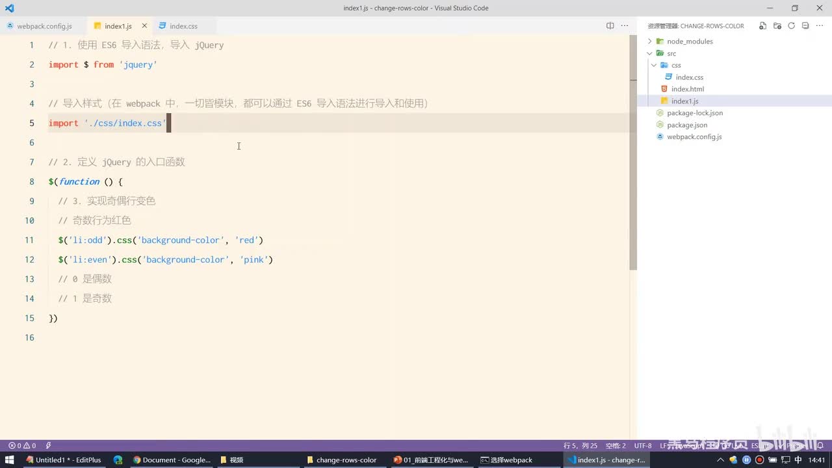Collapse all folders in explorer
Viewport: 832px width, 468px height.
click(805, 26)
